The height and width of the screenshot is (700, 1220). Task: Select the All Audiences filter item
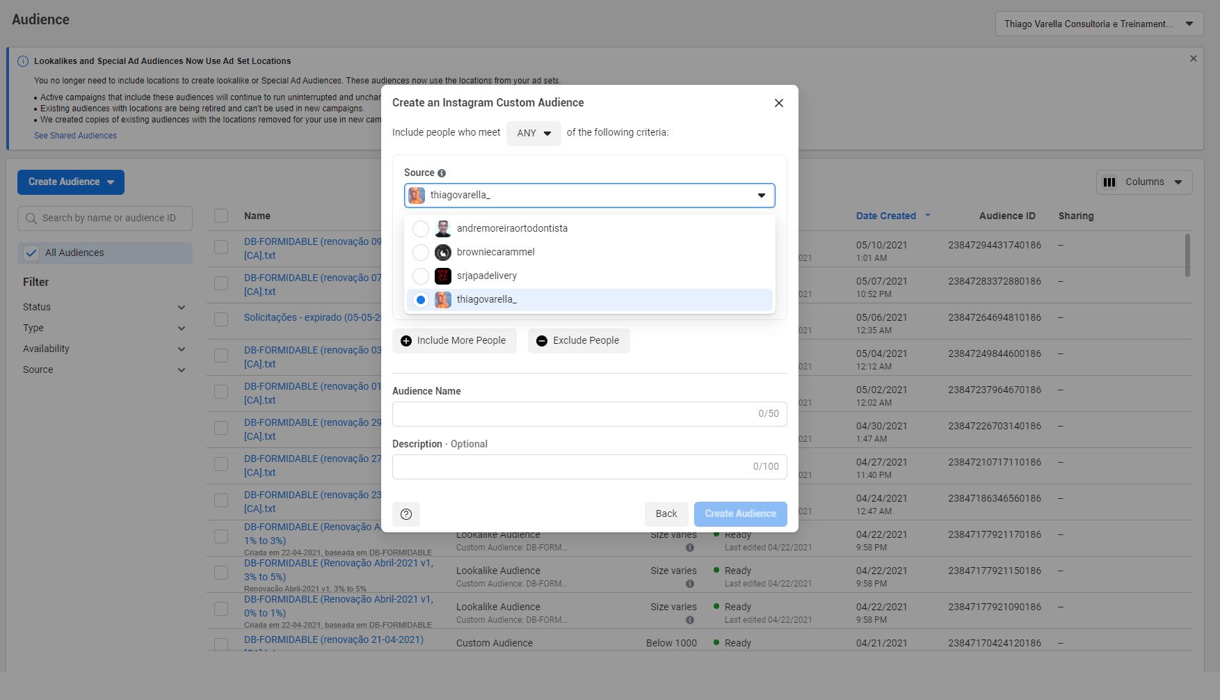click(x=104, y=253)
